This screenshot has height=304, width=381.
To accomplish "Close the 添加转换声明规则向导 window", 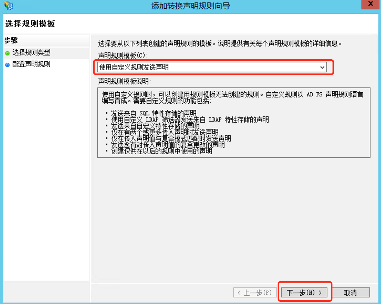I will click(370, 4).
